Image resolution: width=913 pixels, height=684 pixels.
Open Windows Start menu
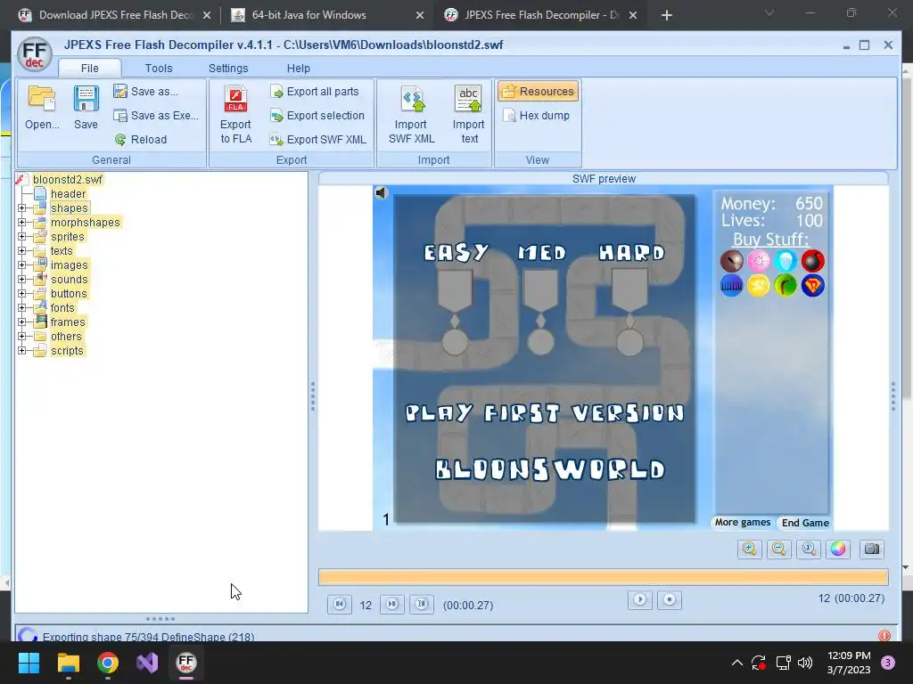pyautogui.click(x=29, y=663)
